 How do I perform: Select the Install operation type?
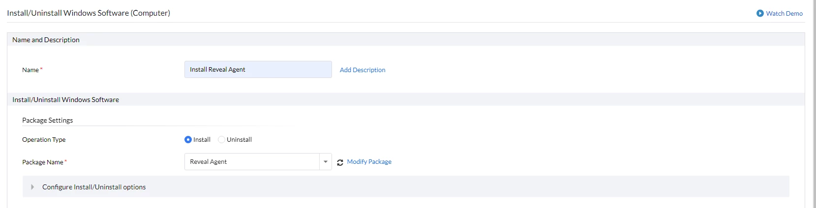coord(188,139)
